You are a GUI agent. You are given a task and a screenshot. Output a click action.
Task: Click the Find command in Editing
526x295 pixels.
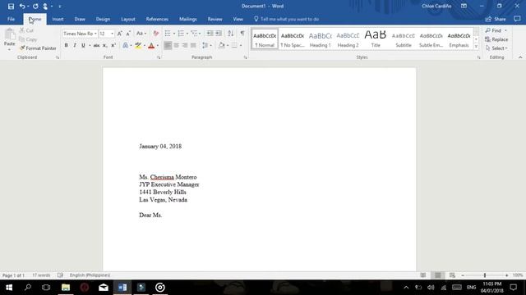(x=493, y=30)
